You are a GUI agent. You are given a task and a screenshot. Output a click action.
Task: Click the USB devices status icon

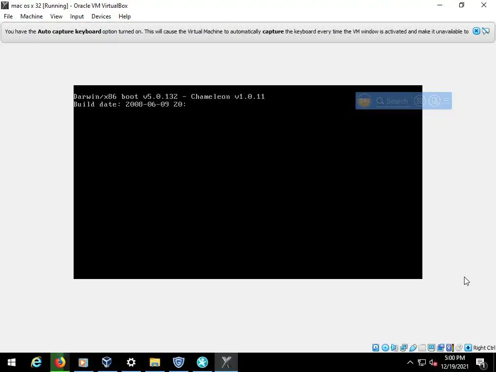click(x=413, y=348)
